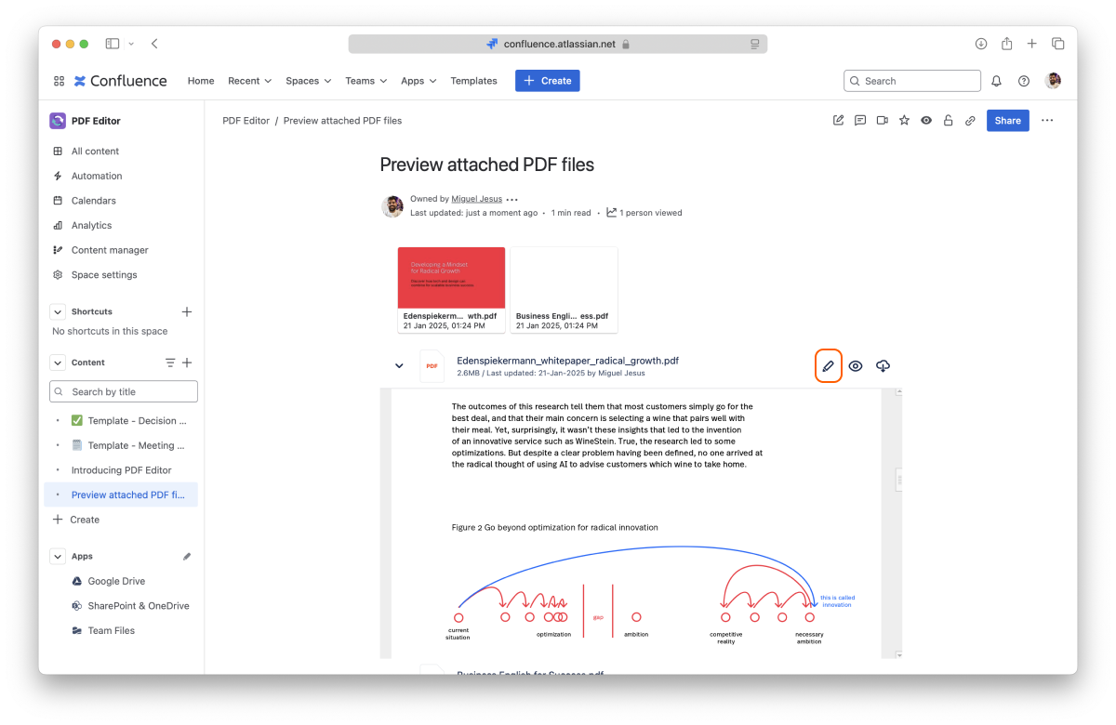
Task: Click the Search by title field
Action: (x=124, y=391)
